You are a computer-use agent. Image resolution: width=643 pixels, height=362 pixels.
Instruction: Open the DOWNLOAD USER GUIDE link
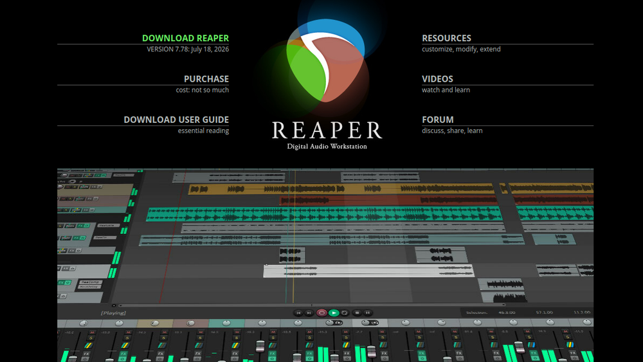pos(176,120)
